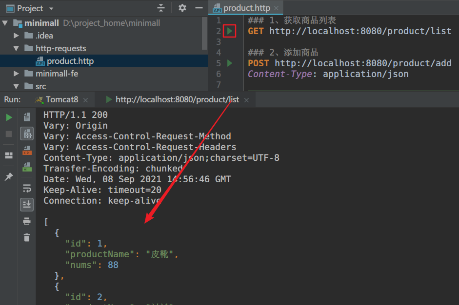Click the Date response header line
Image resolution: width=459 pixels, height=305 pixels.
point(137,179)
